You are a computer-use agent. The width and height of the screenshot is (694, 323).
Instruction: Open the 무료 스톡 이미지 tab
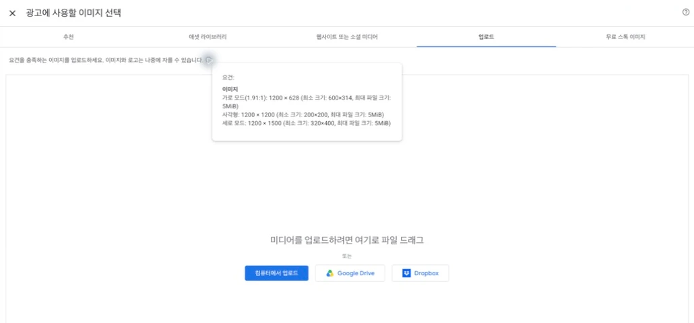625,37
